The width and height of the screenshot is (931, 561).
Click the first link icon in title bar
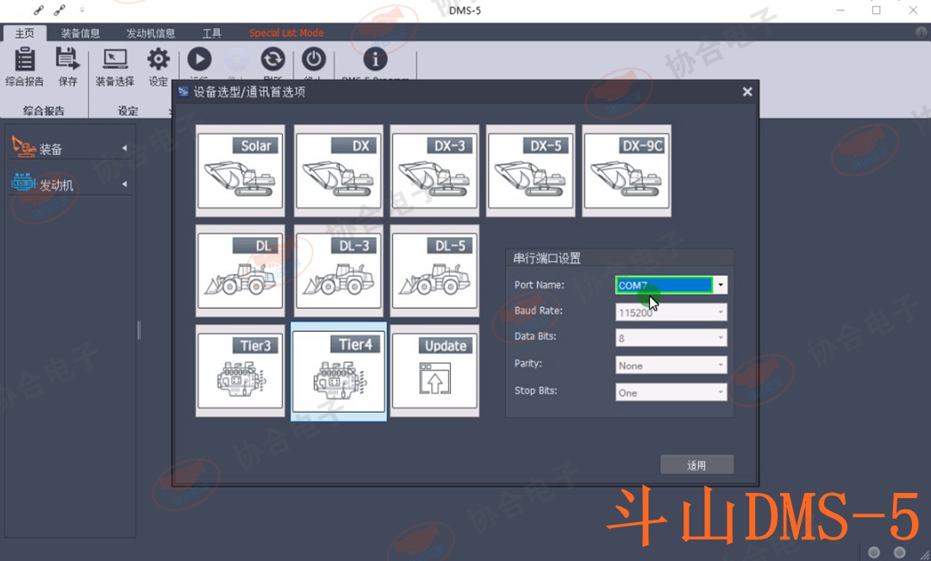39,10
